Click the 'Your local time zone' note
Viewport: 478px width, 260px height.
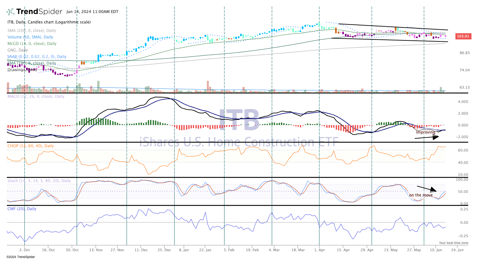(x=454, y=243)
